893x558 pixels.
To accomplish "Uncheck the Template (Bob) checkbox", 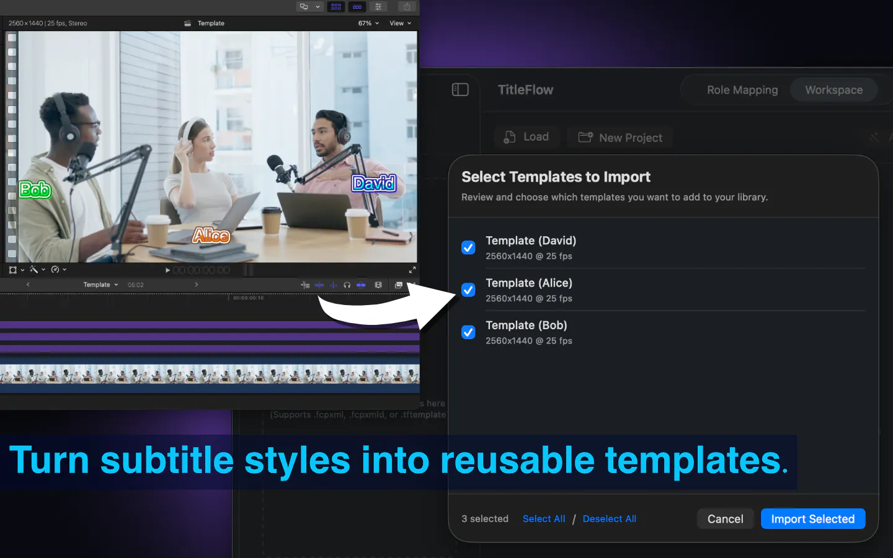I will (x=469, y=332).
